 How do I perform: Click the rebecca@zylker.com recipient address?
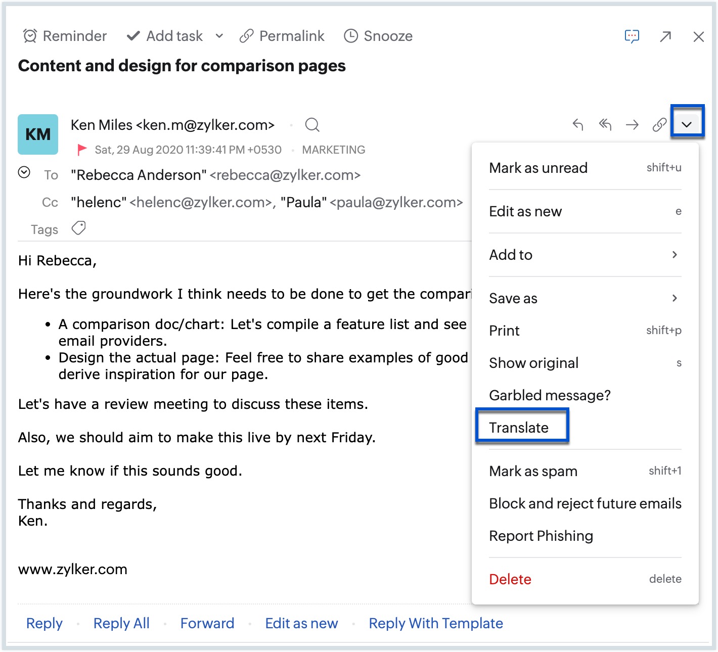click(x=285, y=175)
